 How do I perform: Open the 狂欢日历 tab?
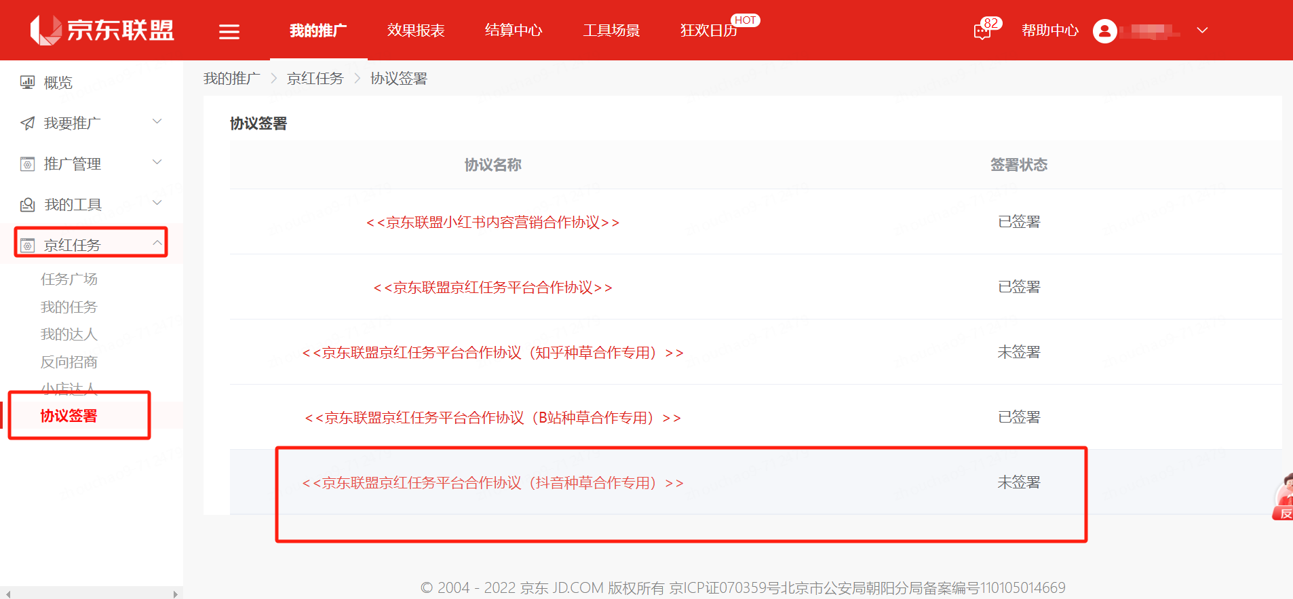pyautogui.click(x=708, y=31)
